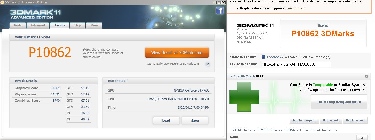
Task: Open the Advanced tab
Action: [x=38, y=25]
